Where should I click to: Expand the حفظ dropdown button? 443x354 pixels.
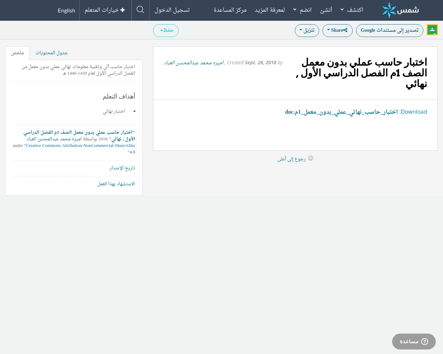(166, 30)
